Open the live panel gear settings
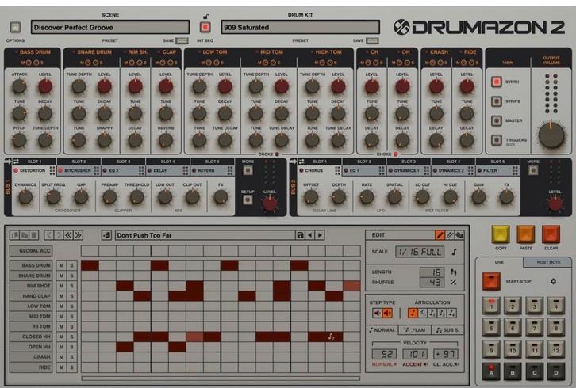Viewport: 576px width, 388px height. click(x=553, y=281)
